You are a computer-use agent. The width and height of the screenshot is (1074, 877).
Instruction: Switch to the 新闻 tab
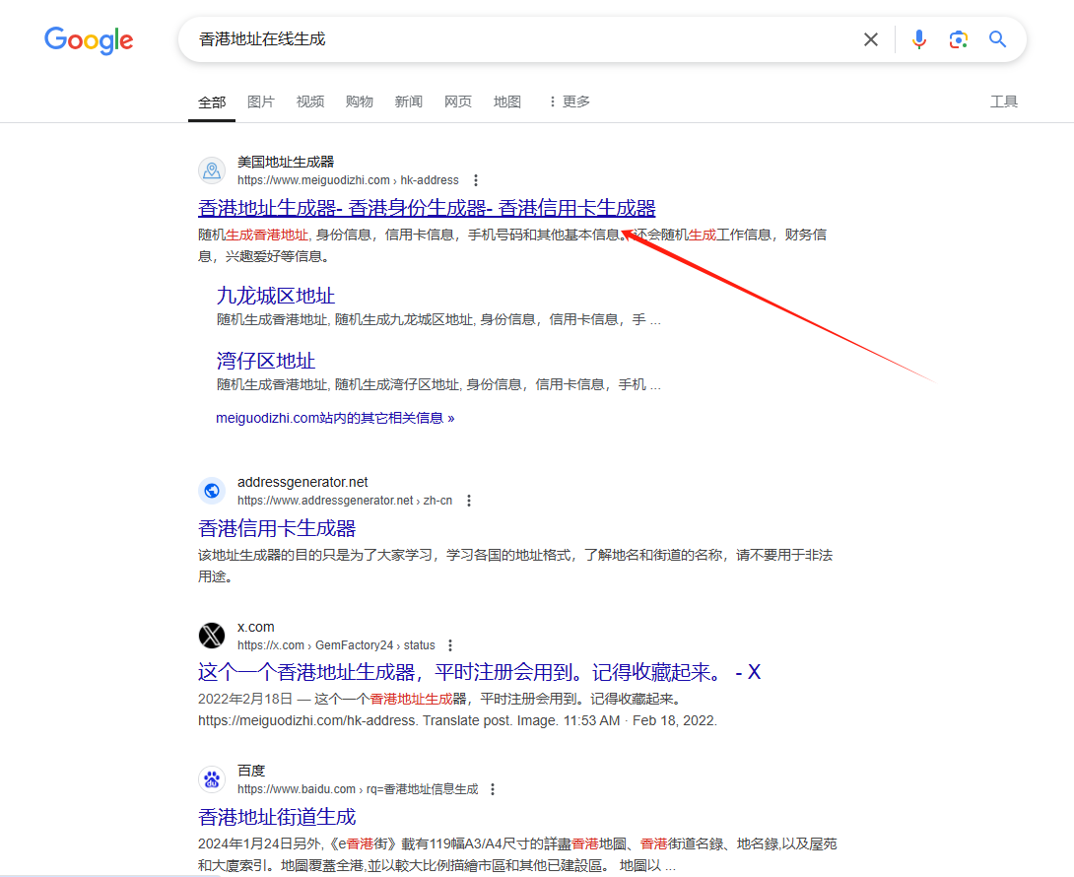[x=409, y=102]
